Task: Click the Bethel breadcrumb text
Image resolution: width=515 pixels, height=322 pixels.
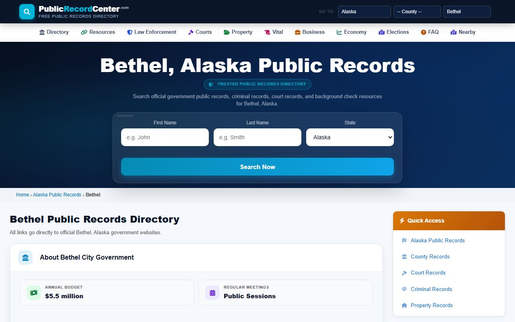Action: (x=93, y=195)
